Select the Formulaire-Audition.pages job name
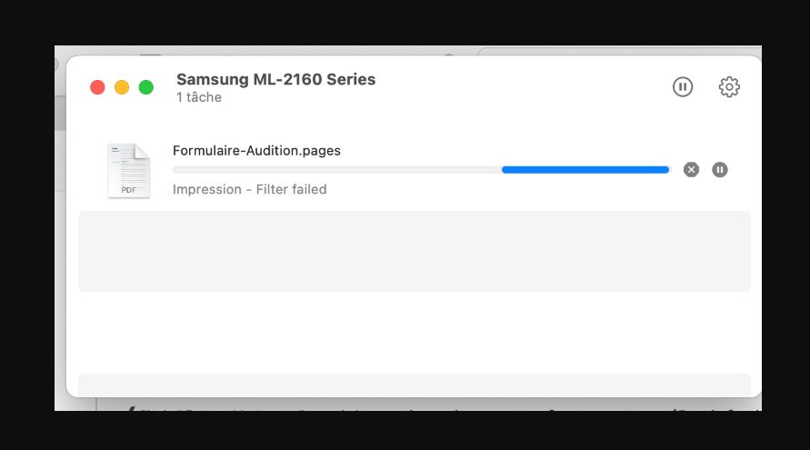 256,150
